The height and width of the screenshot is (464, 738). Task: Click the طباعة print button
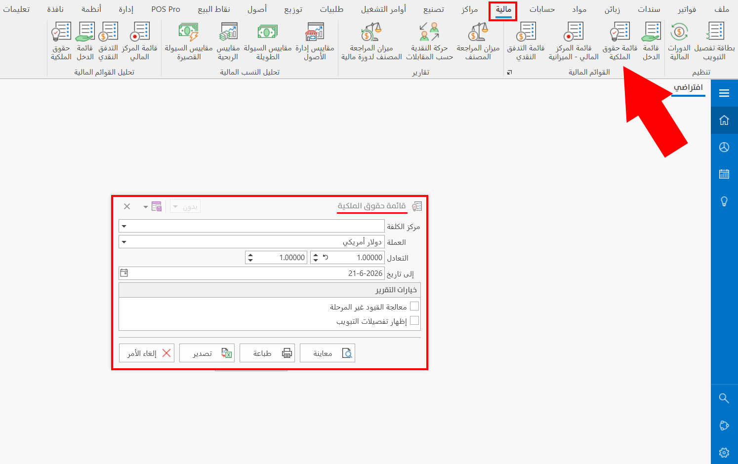pos(267,353)
